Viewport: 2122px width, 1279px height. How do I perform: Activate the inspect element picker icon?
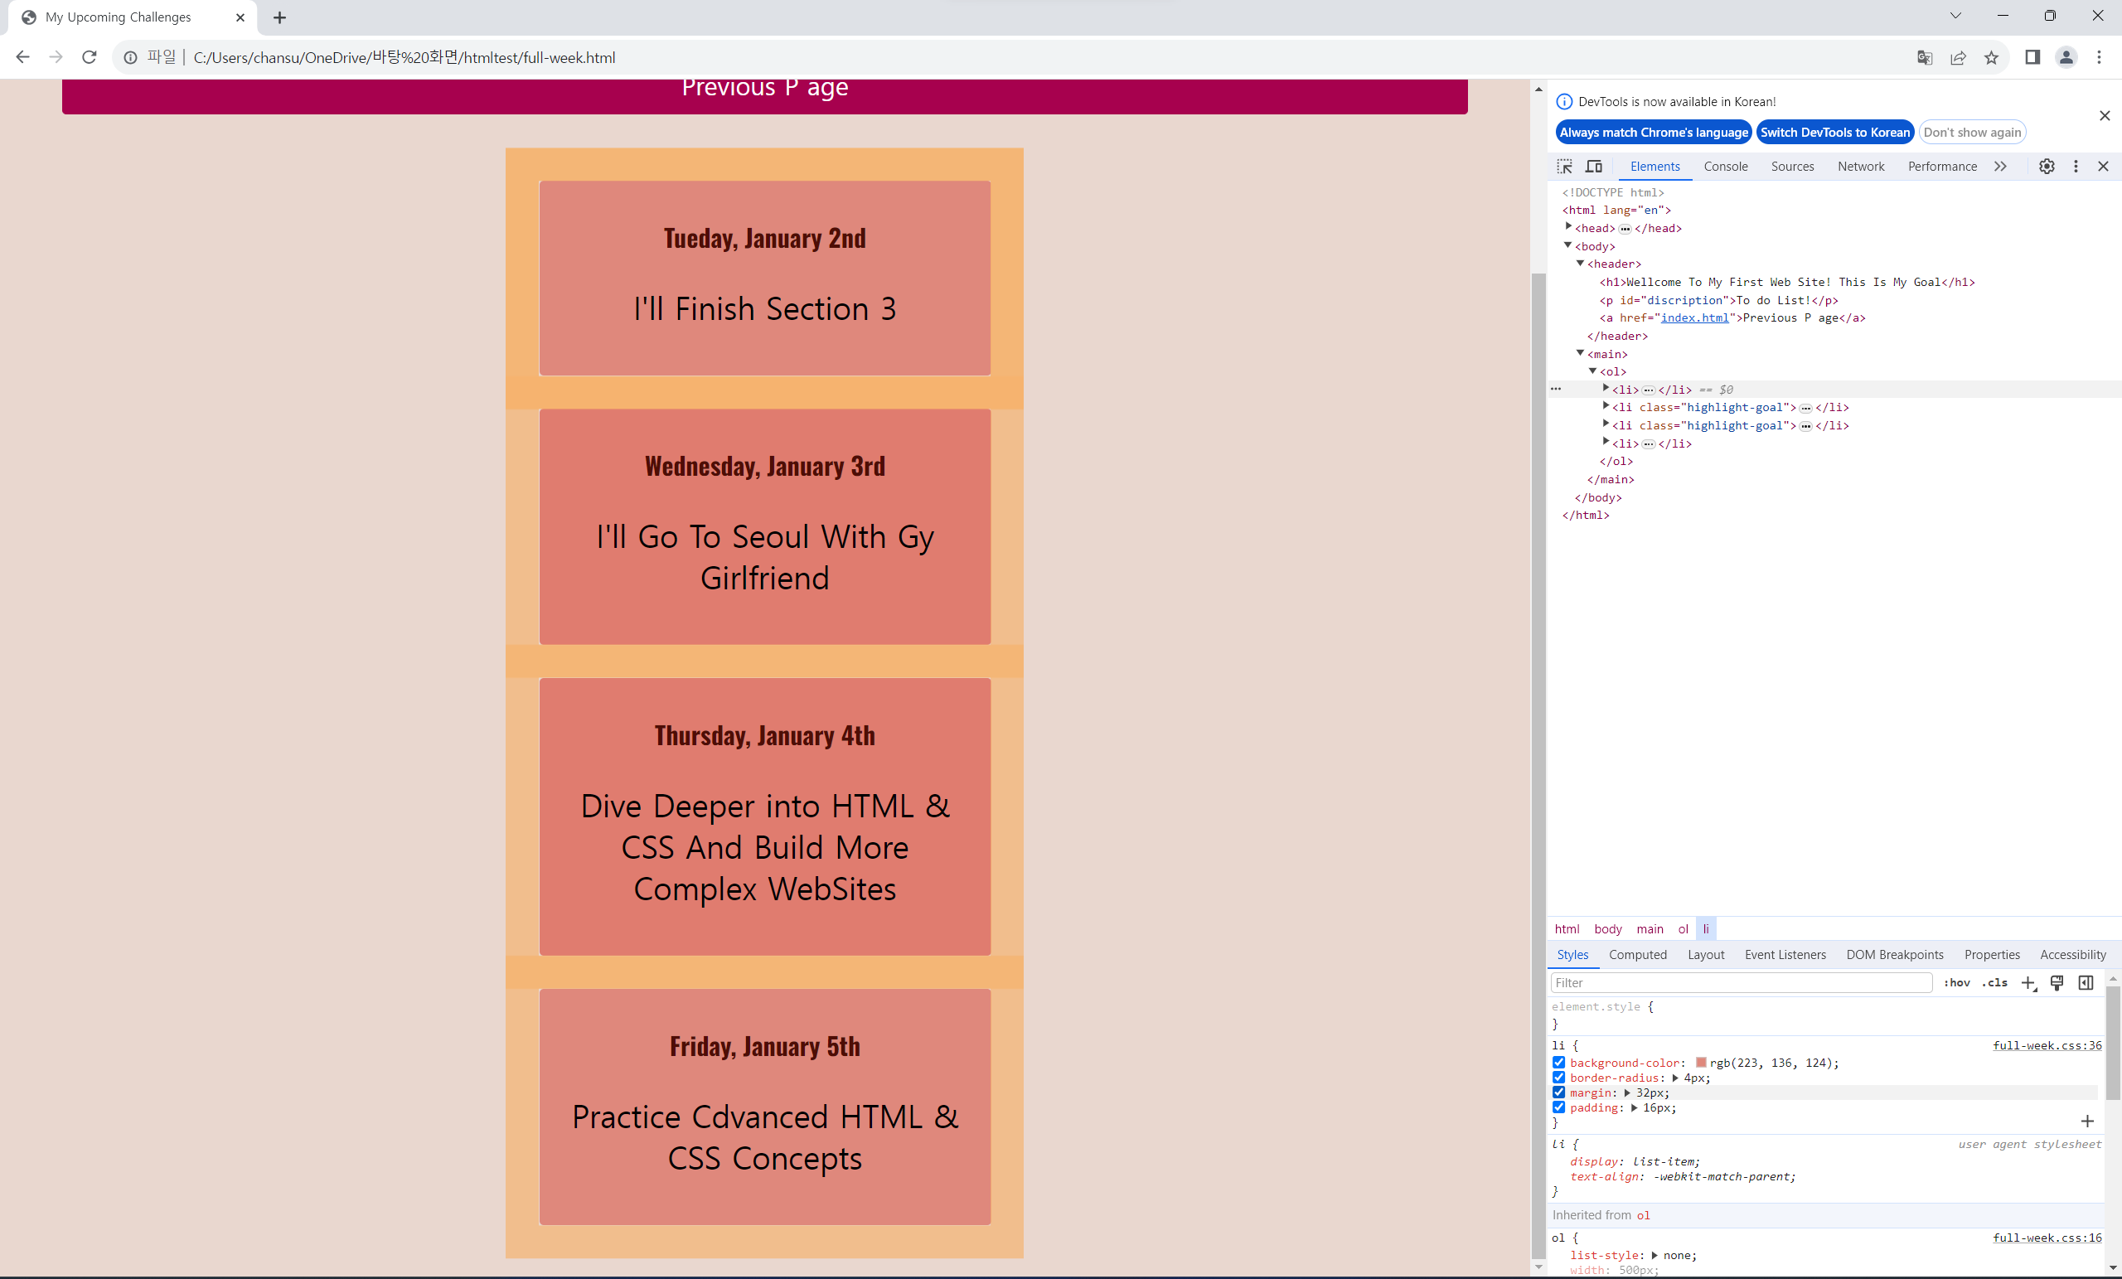1565,167
